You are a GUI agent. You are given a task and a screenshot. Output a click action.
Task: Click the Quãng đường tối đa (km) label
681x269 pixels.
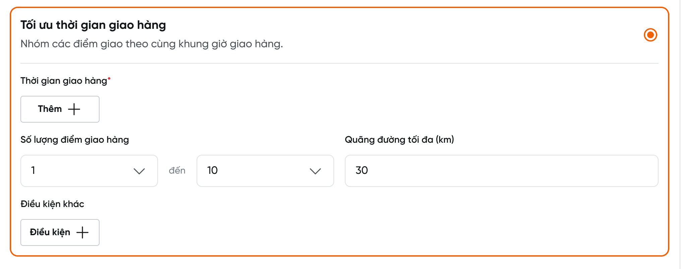tap(399, 140)
